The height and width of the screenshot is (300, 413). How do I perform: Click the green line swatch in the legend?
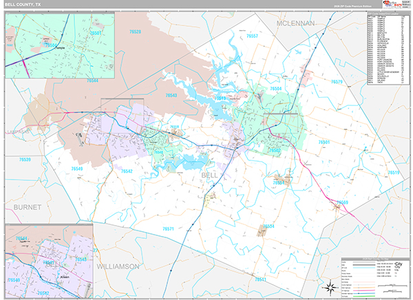363,297
